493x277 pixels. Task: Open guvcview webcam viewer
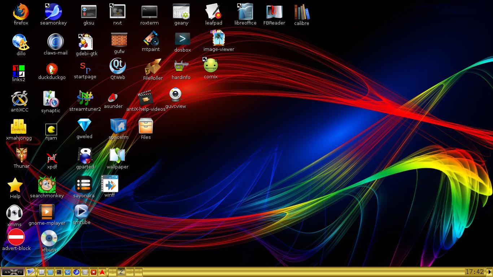coord(176,94)
